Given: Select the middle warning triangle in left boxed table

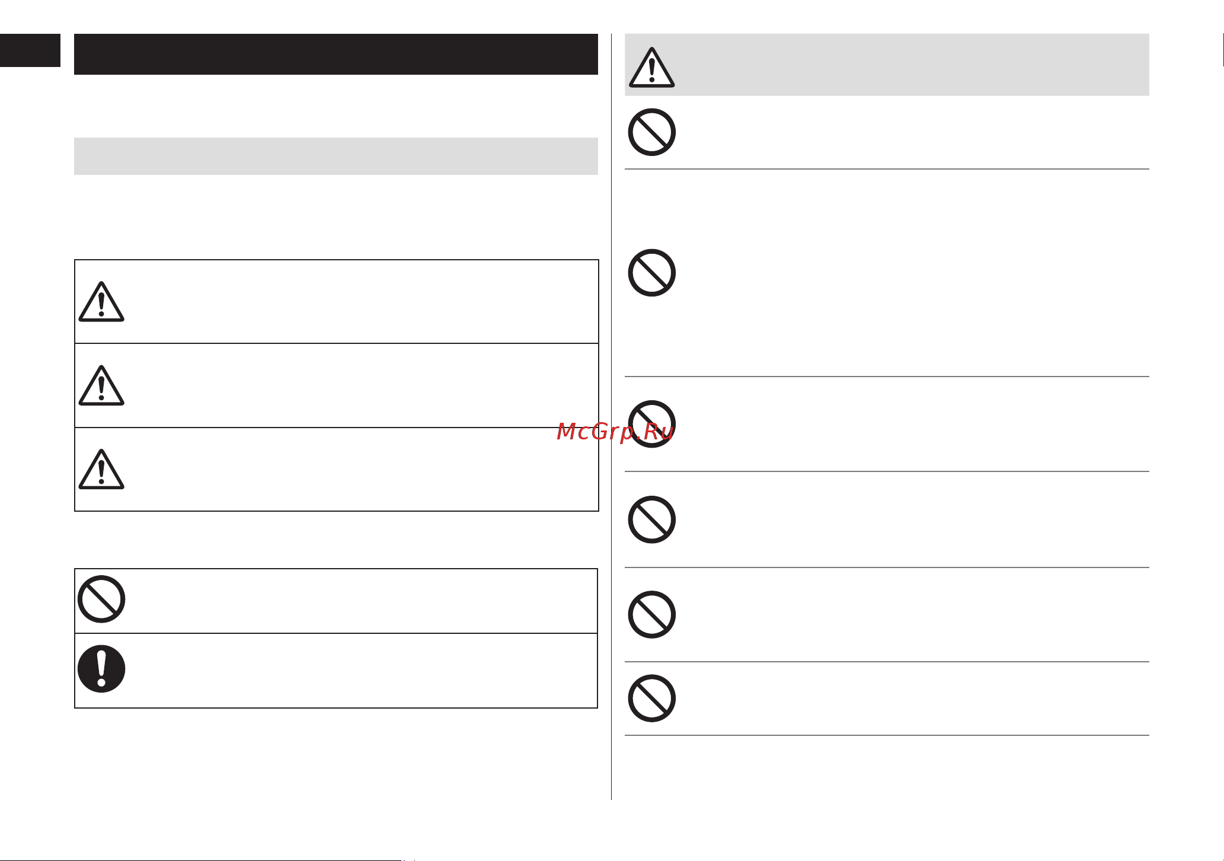Looking at the screenshot, I should point(101,385).
